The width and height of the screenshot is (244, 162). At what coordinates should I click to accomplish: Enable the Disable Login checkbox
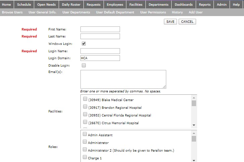pos(84,65)
